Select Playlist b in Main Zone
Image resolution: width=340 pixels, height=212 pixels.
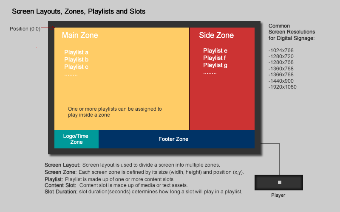(76, 59)
